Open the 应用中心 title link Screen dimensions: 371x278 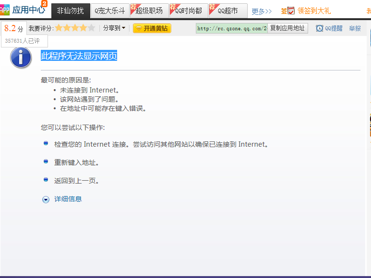(29, 10)
